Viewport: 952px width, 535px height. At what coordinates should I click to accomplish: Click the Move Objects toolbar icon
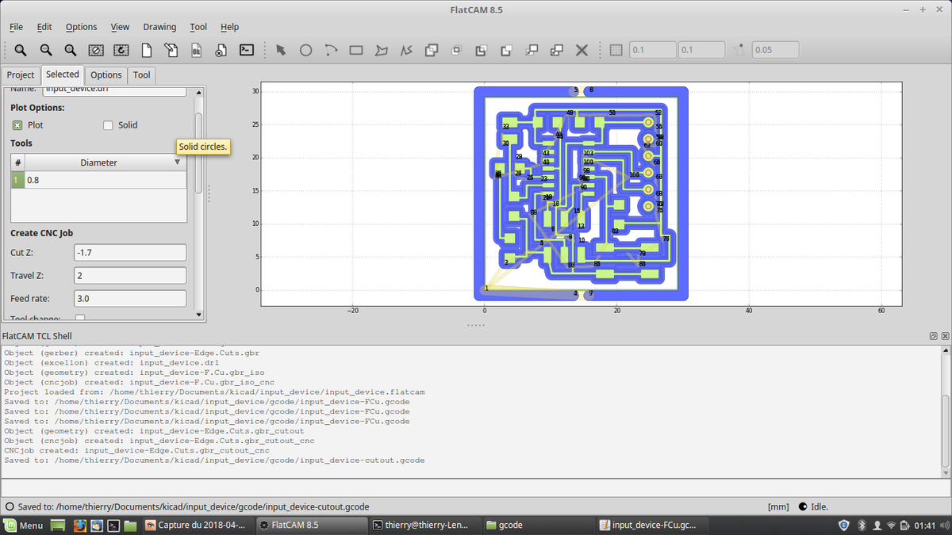(x=532, y=50)
